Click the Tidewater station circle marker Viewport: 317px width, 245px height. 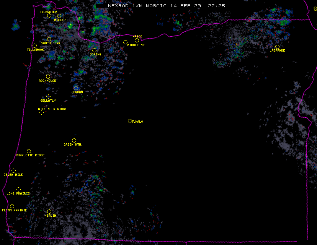click(49, 16)
